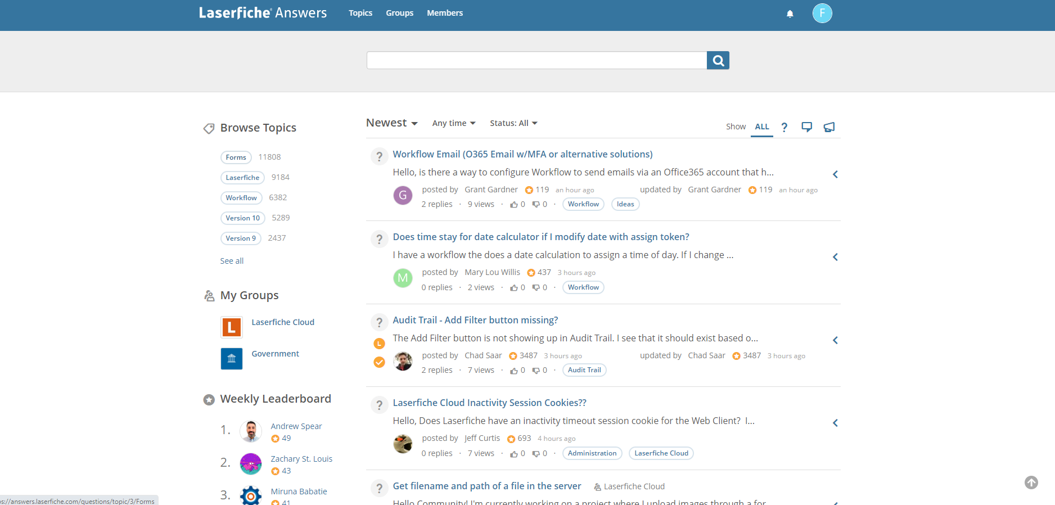Click Jeff Curtis's profile photo

coord(403,444)
